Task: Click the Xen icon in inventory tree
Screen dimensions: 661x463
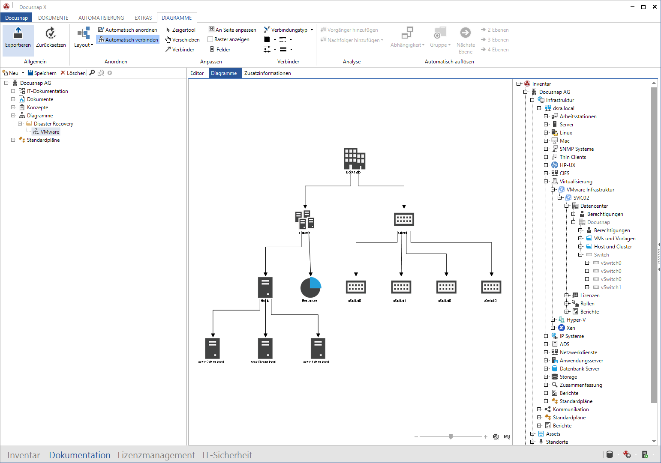Action: click(562, 328)
